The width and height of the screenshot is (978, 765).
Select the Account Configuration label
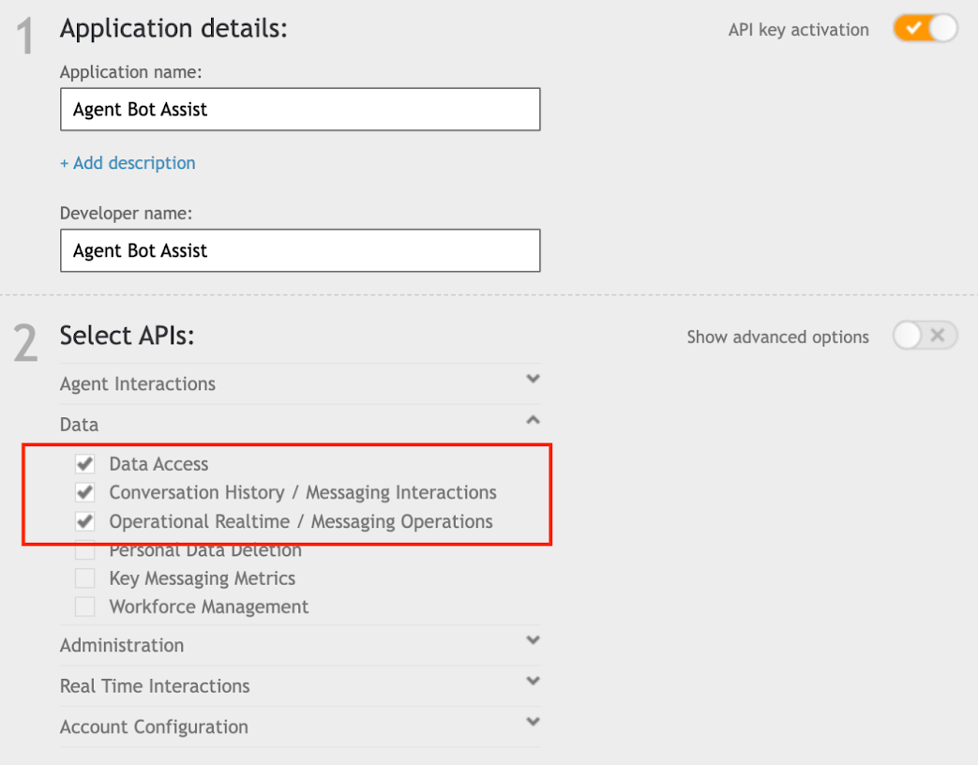(x=154, y=727)
